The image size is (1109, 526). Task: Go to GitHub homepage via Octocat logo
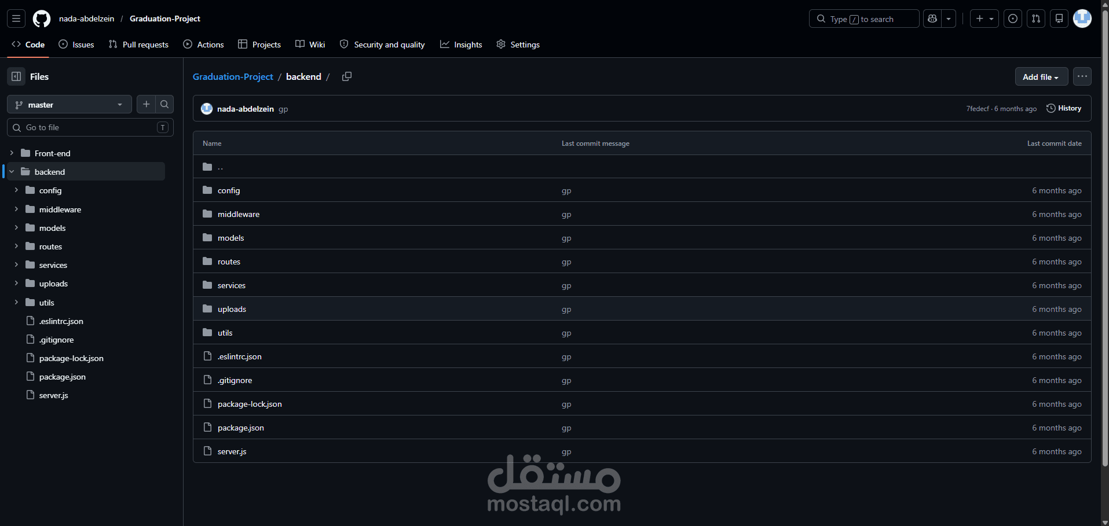(x=42, y=19)
